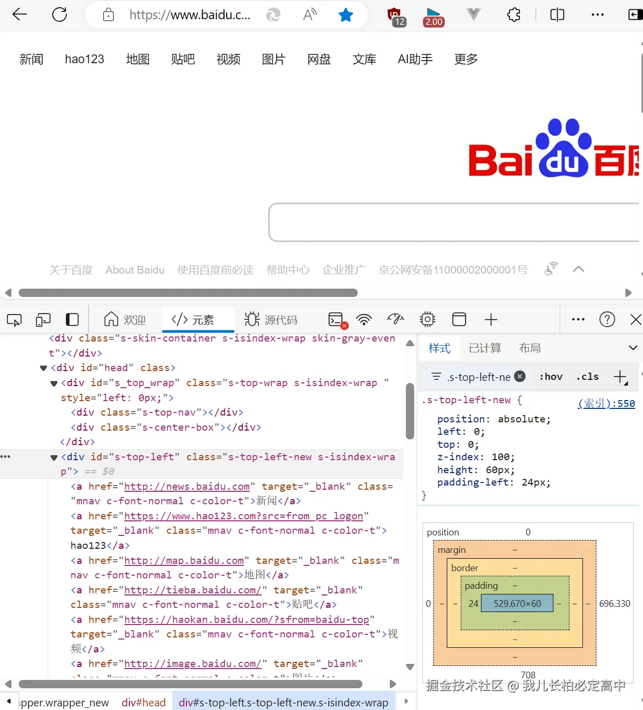The height and width of the screenshot is (710, 643).
Task: Open browser settings and more menu
Action: 597,15
